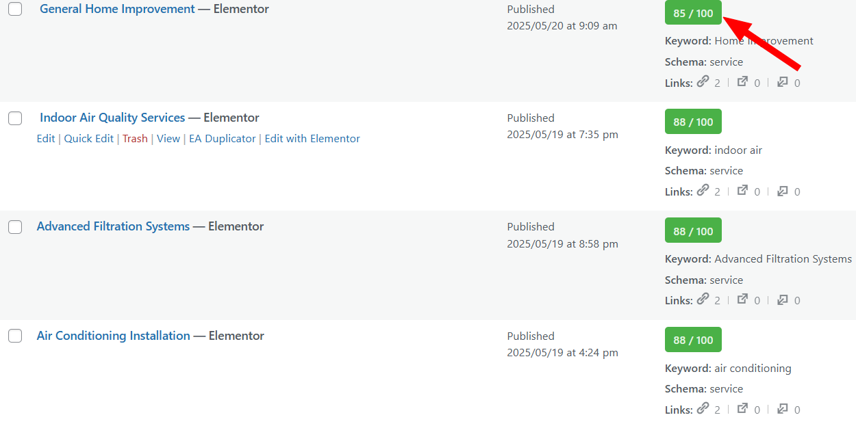856x426 pixels.
Task: Click the 85 / 100 SEO score badge
Action: (x=693, y=13)
